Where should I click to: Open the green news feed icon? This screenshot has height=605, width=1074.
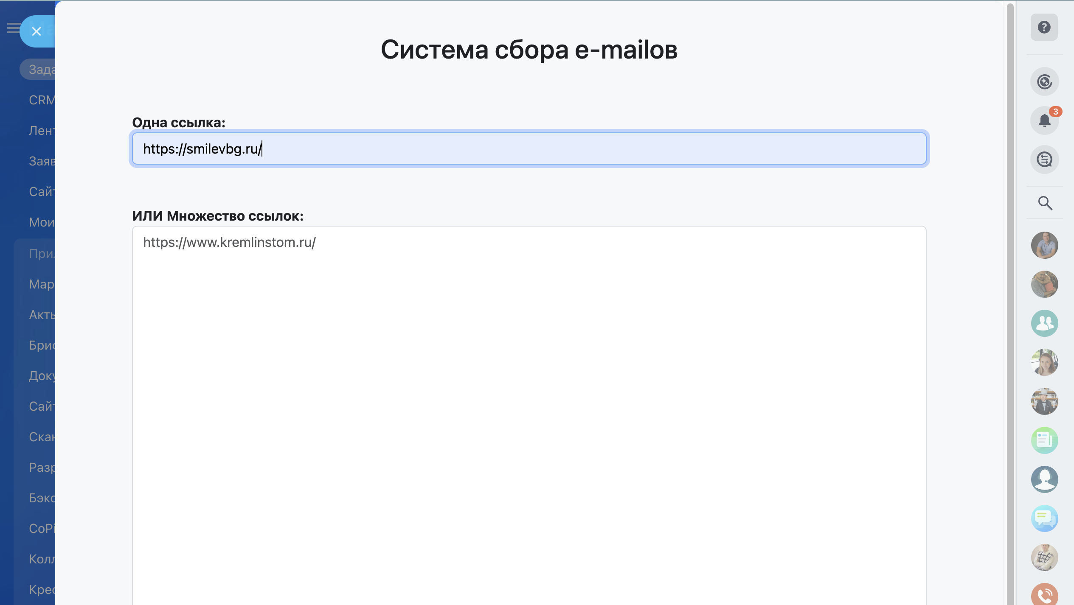coord(1044,440)
